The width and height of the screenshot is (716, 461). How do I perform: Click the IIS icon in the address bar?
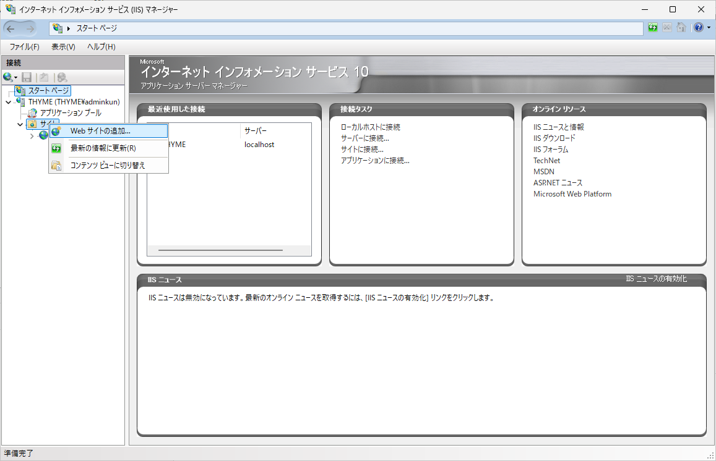coord(58,28)
